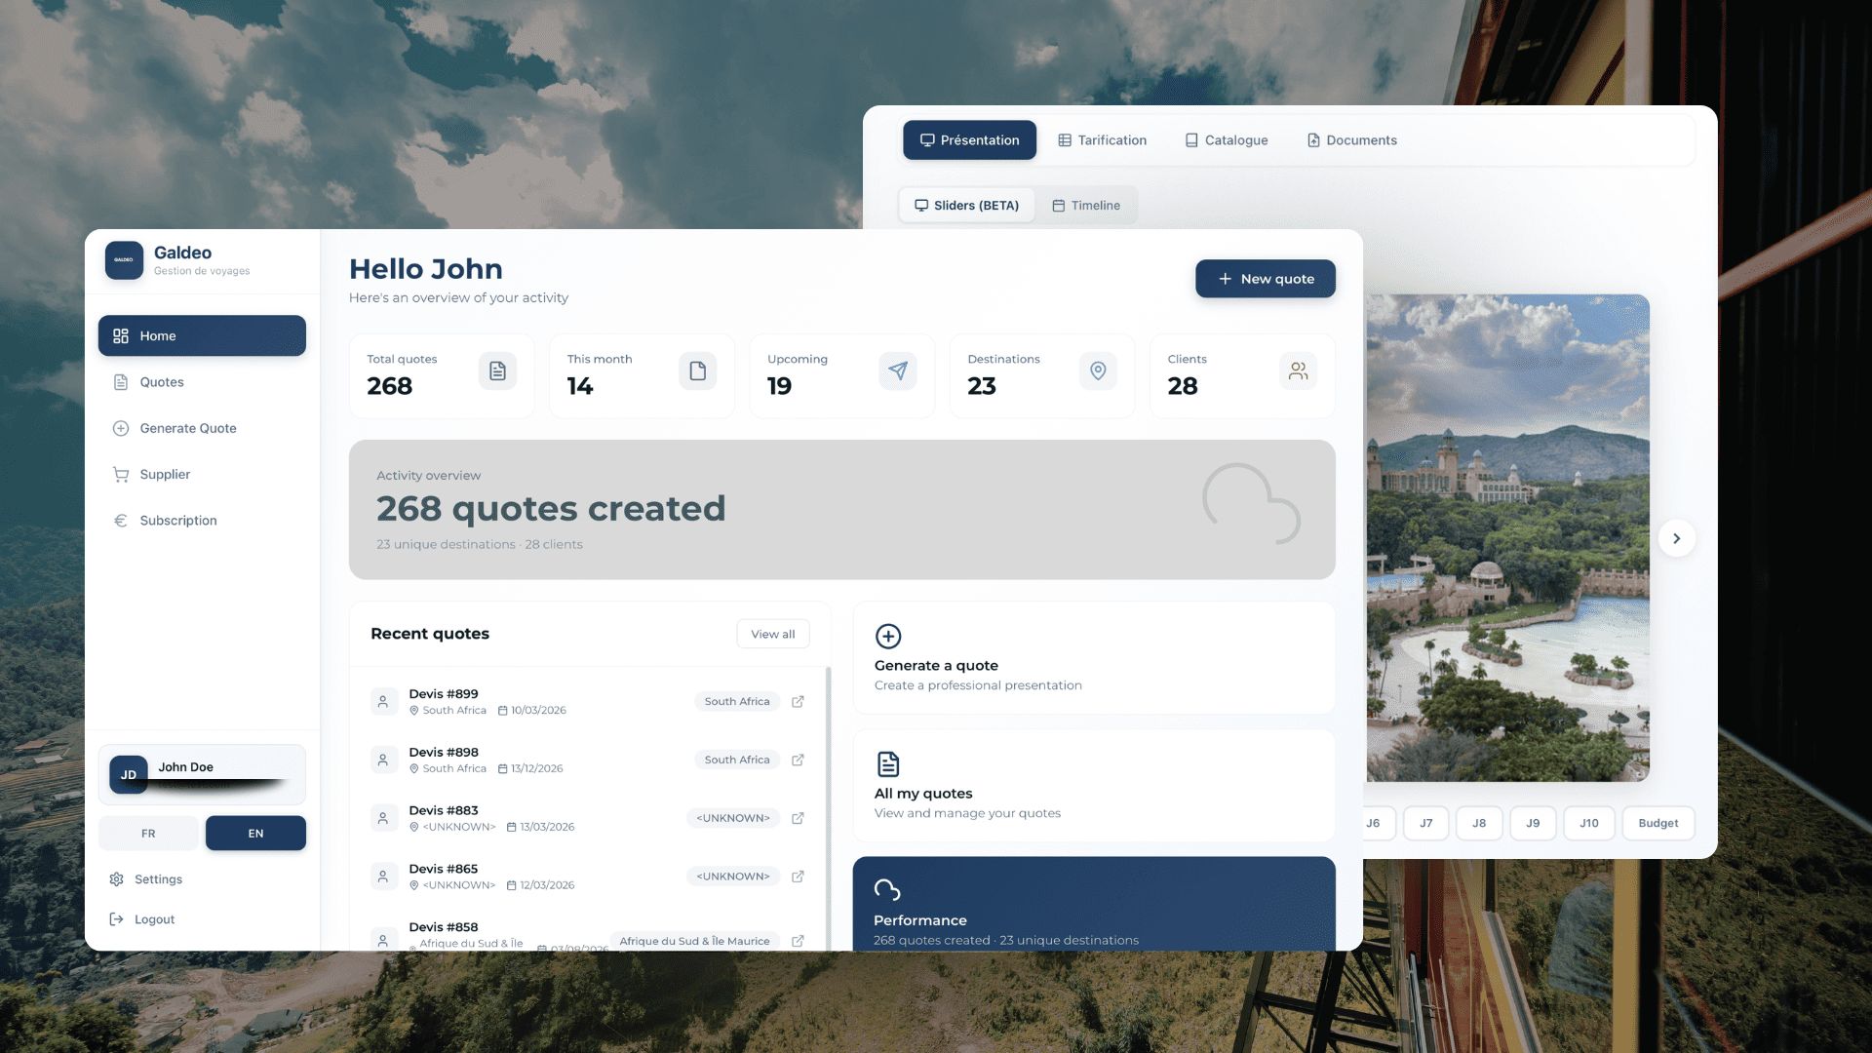The image size is (1872, 1053).
Task: Click the Upcoming paper plane icon
Action: [897, 371]
